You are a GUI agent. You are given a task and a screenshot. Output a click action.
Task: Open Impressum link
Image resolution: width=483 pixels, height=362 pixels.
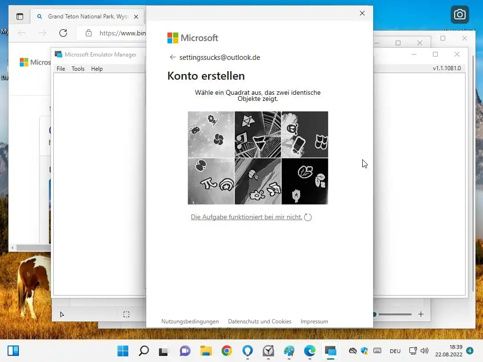tap(314, 321)
